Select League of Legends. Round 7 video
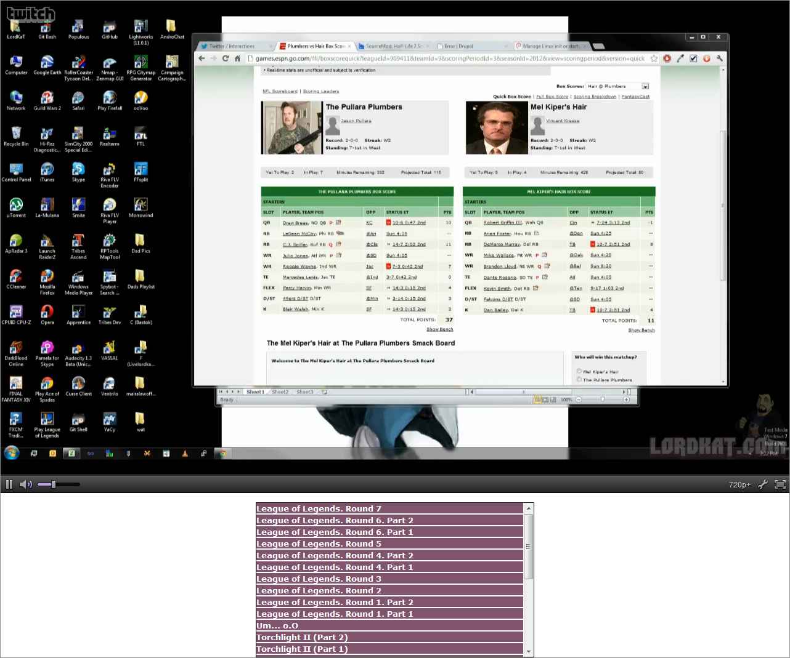The width and height of the screenshot is (790, 658). point(389,508)
